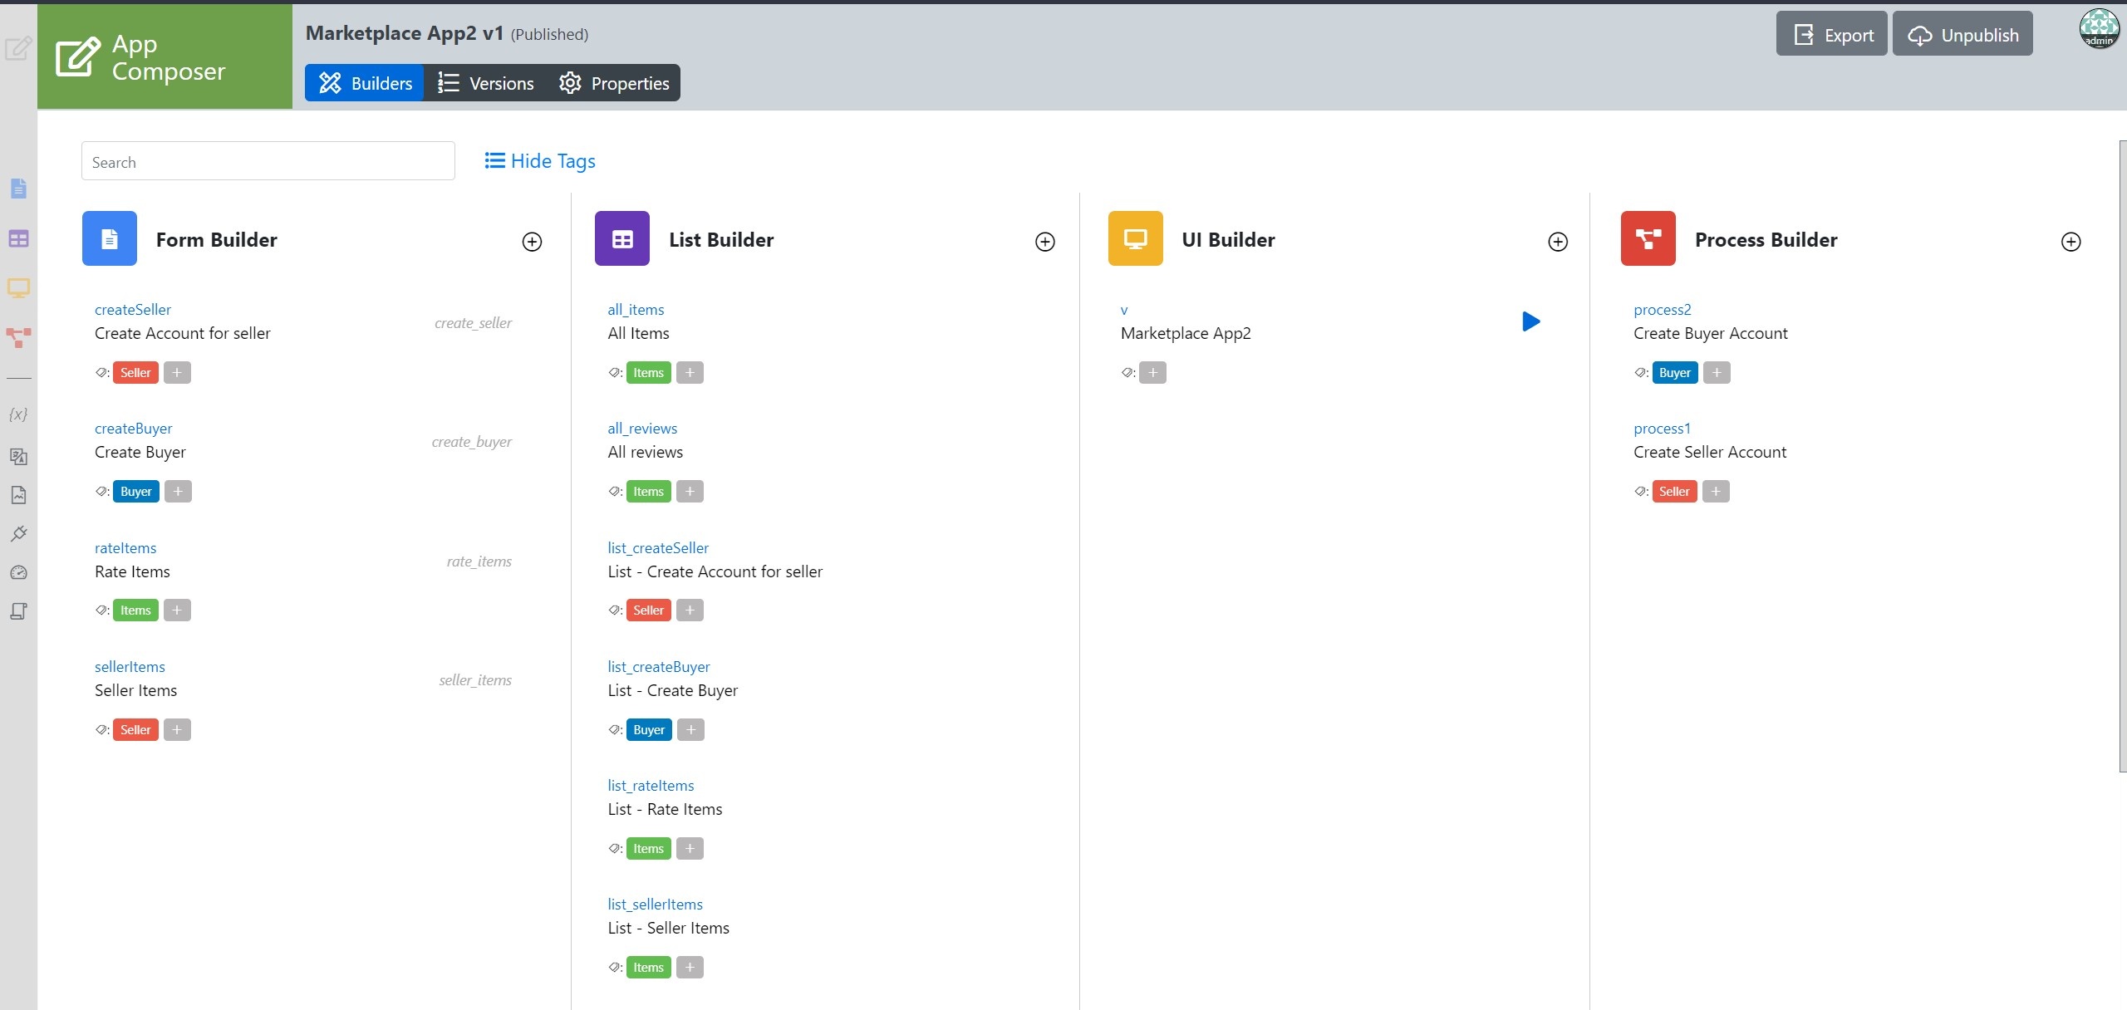
Task: Add tag to createSeller form
Action: pyautogui.click(x=177, y=373)
